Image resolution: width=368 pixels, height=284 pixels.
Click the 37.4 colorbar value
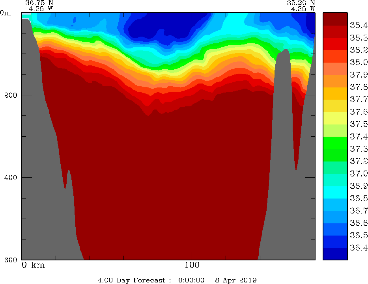(x=359, y=137)
